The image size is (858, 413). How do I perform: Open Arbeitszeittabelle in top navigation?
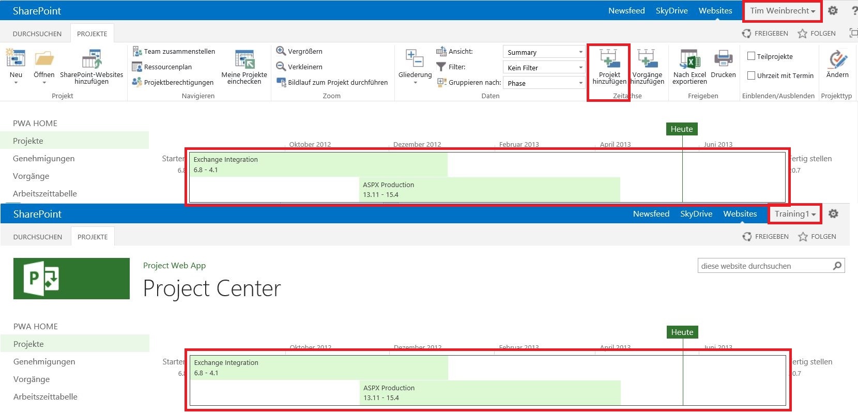tap(45, 193)
